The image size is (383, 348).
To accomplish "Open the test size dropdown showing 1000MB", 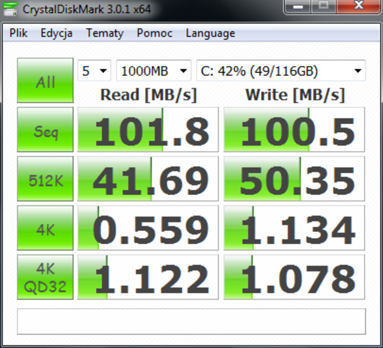I will pos(154,71).
